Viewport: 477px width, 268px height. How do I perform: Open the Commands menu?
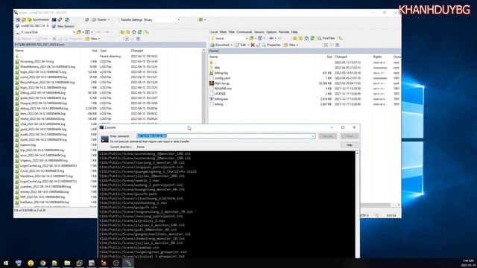[244, 32]
